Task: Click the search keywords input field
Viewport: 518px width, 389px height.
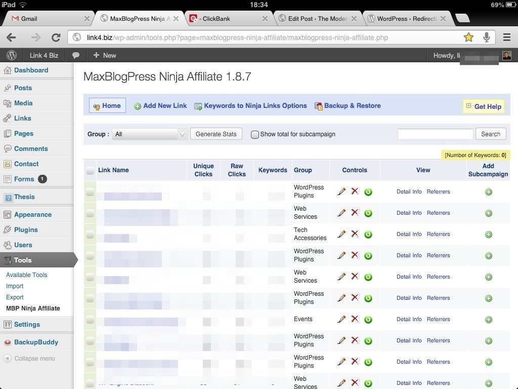Action: coord(436,134)
